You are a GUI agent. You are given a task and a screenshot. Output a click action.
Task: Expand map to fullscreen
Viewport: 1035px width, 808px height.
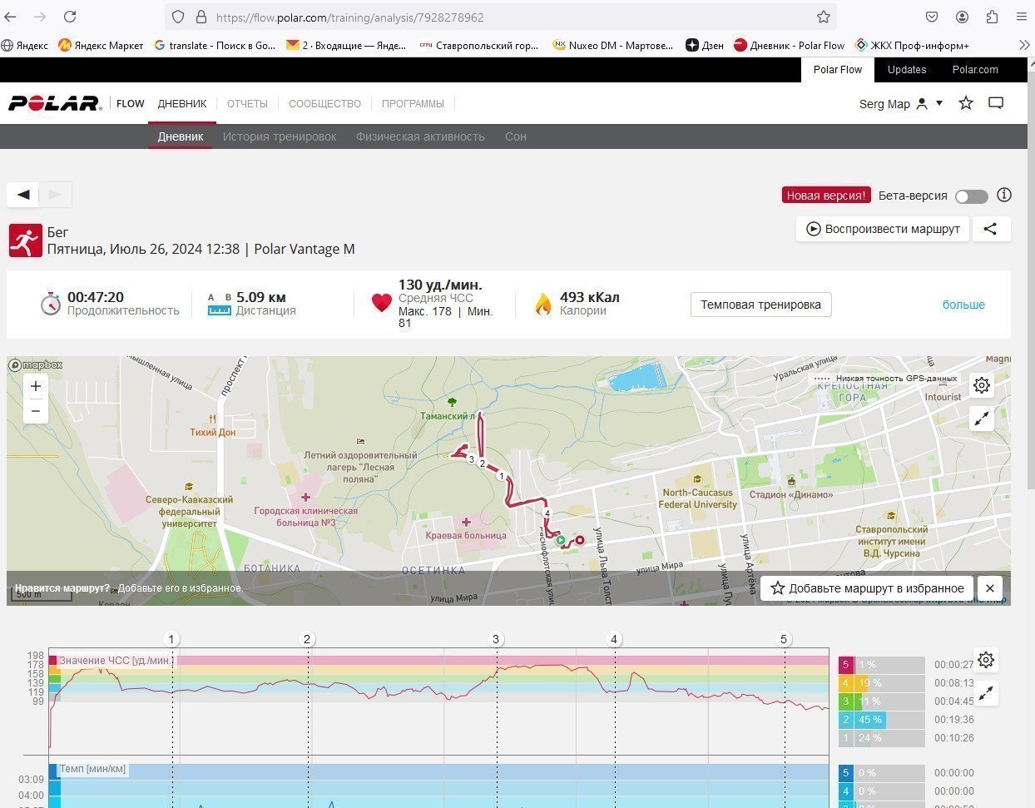[982, 419]
